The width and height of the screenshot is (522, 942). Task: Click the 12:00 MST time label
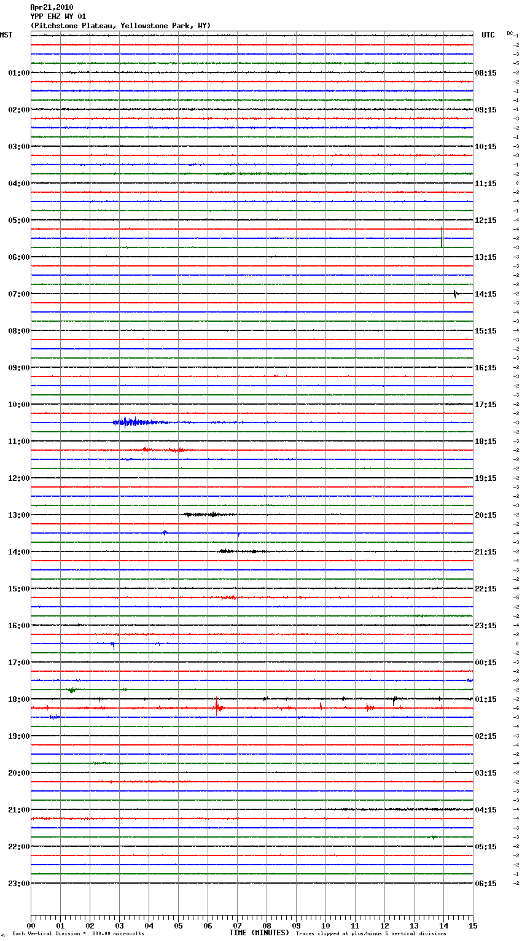click(18, 478)
